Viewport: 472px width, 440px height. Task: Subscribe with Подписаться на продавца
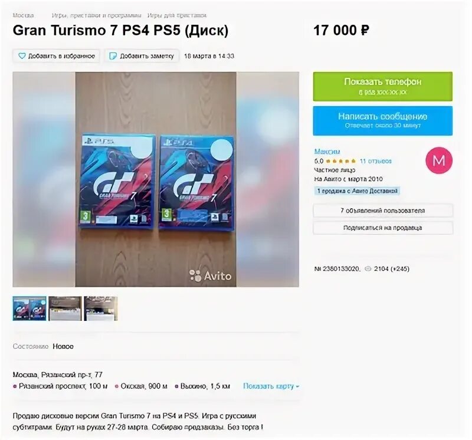tap(382, 228)
